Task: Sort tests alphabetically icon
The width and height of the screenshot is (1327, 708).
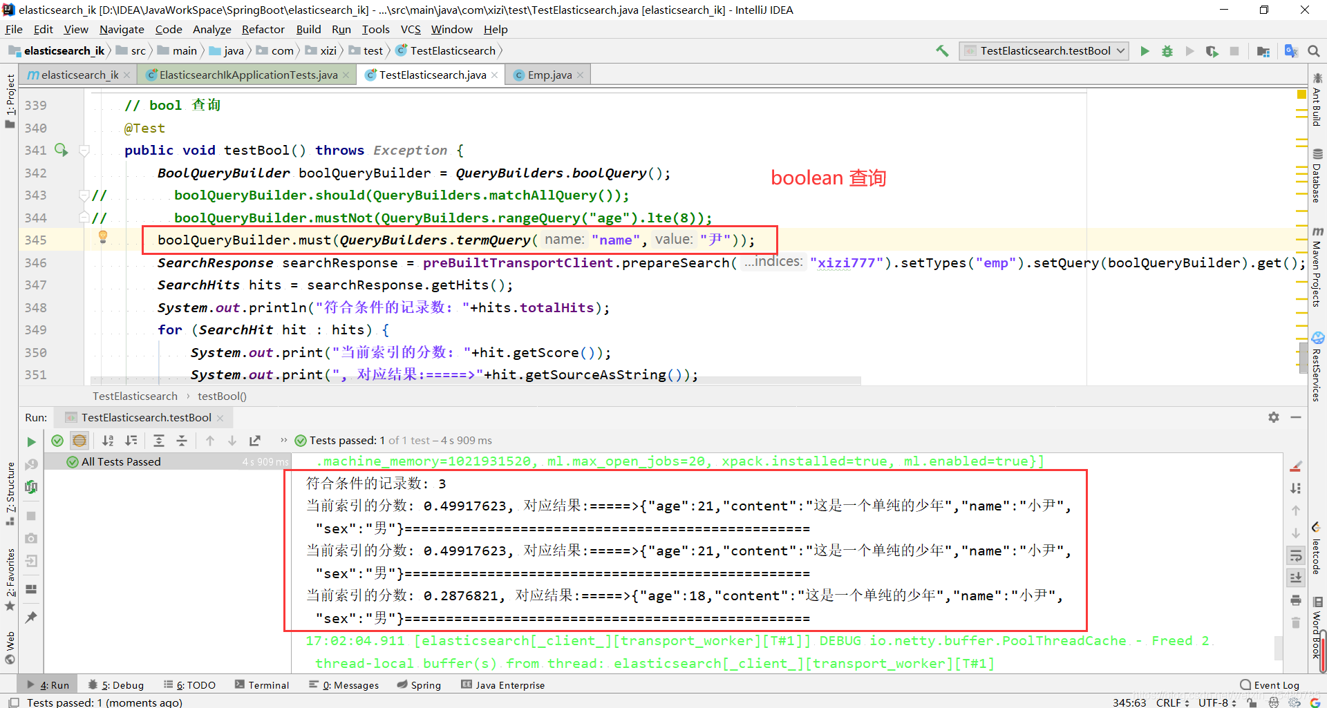Action: pos(108,441)
